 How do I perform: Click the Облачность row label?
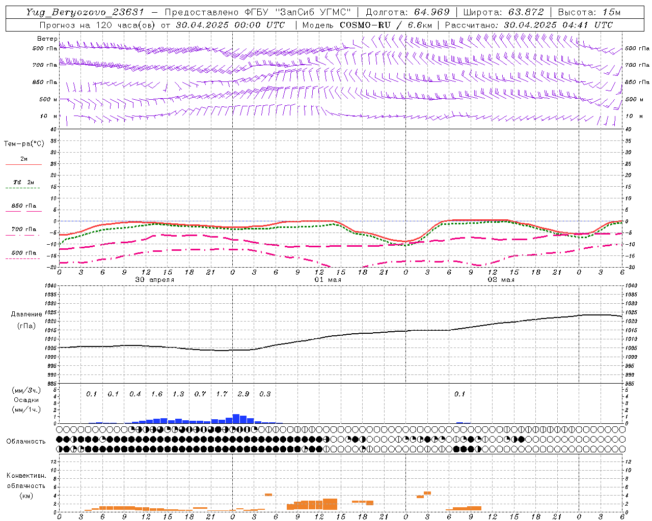[26, 441]
